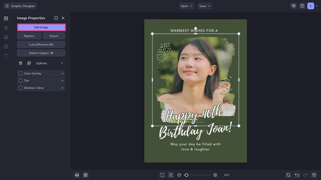Open the Templates sidebar icon

click(6, 37)
